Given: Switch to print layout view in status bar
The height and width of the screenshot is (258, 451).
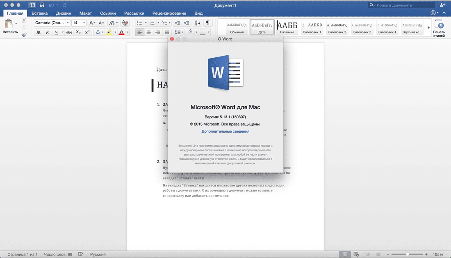Looking at the screenshot, I should pos(345,254).
